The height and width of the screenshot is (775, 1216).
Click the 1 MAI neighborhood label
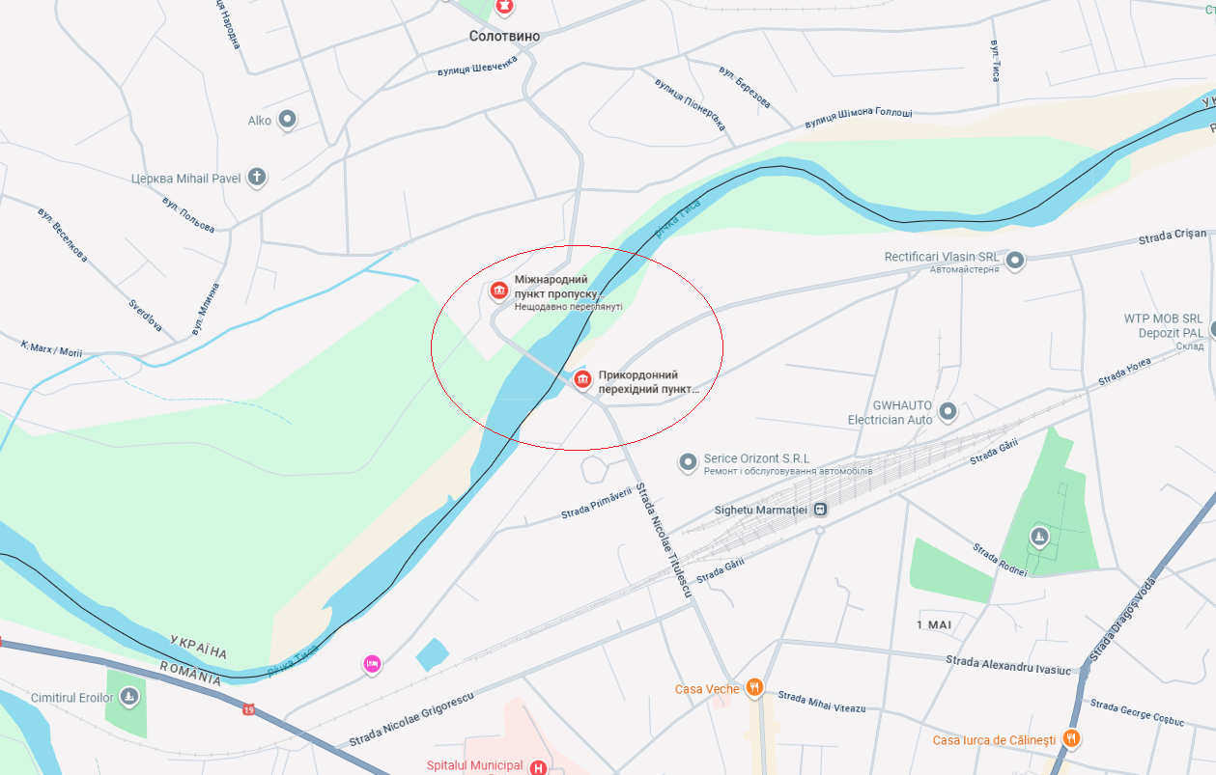[934, 624]
